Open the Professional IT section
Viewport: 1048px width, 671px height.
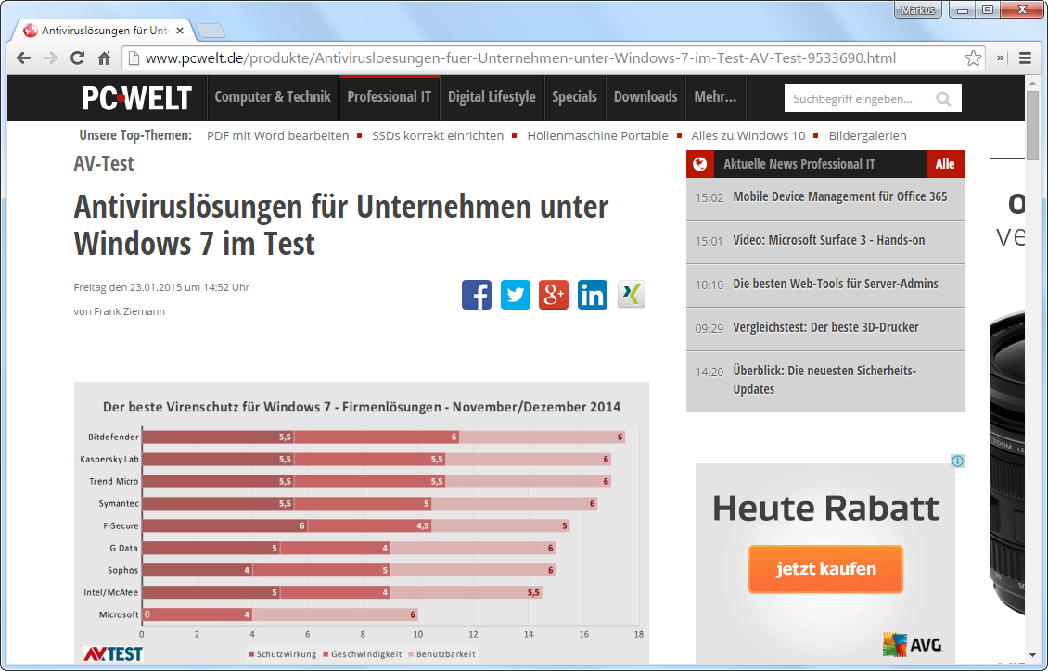point(389,97)
